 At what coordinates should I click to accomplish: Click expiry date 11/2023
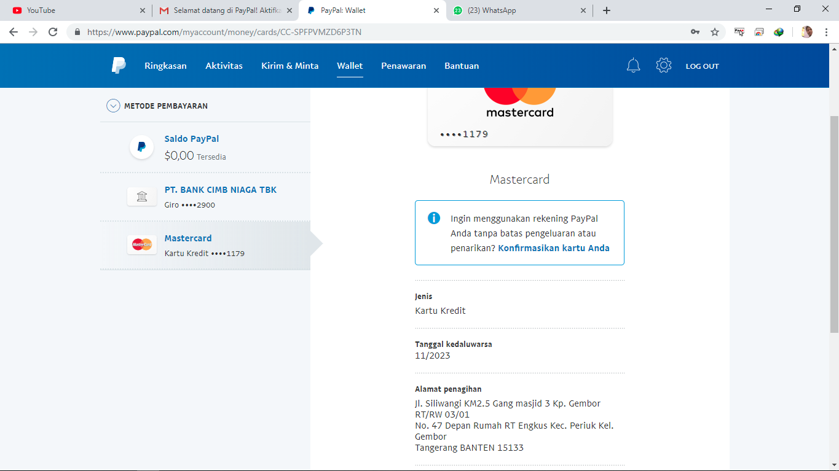[x=433, y=356]
